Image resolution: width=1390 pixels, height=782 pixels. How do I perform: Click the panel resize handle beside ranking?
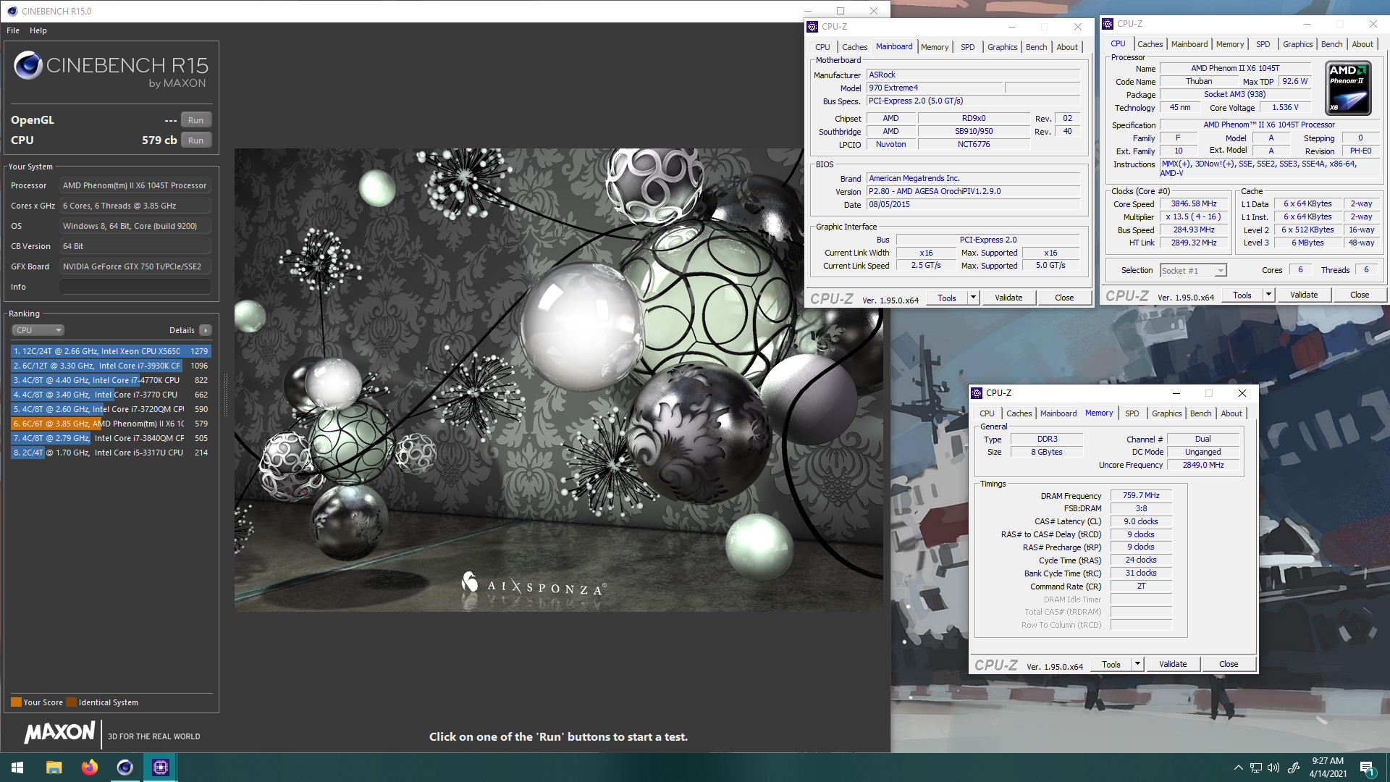tap(225, 395)
